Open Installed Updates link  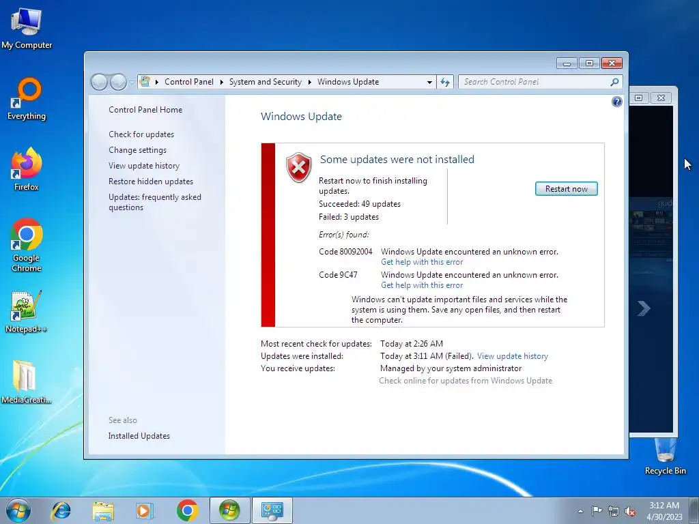click(139, 436)
